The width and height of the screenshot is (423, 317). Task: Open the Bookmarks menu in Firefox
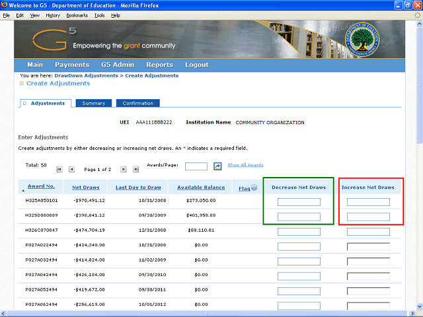(x=77, y=15)
